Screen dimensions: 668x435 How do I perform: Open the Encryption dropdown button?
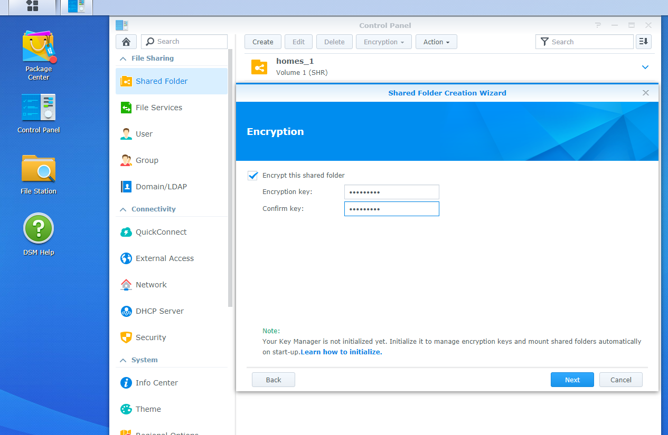(384, 42)
